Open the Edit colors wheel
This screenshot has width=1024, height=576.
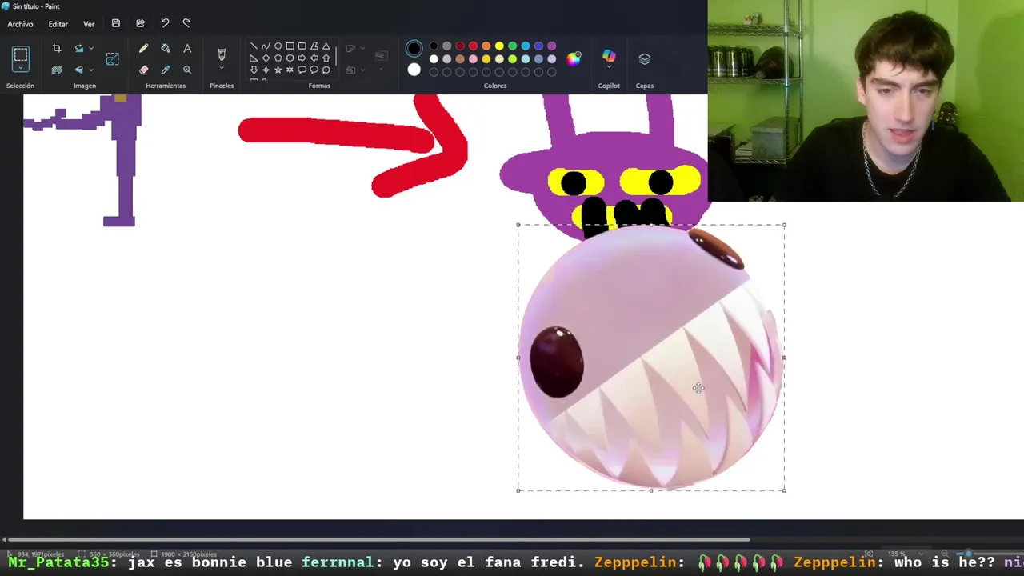(x=574, y=58)
